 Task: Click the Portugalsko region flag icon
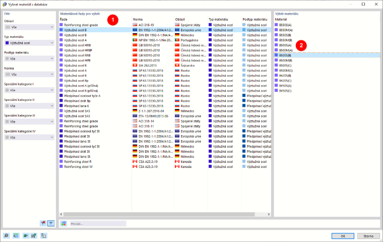click(x=177, y=40)
